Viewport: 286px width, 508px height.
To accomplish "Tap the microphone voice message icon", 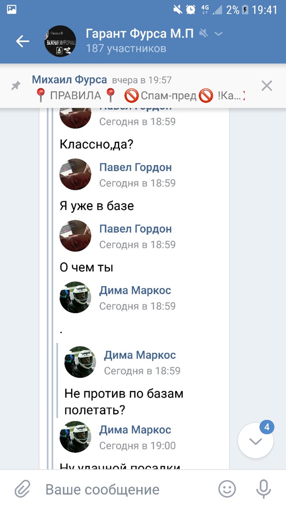I will (263, 489).
